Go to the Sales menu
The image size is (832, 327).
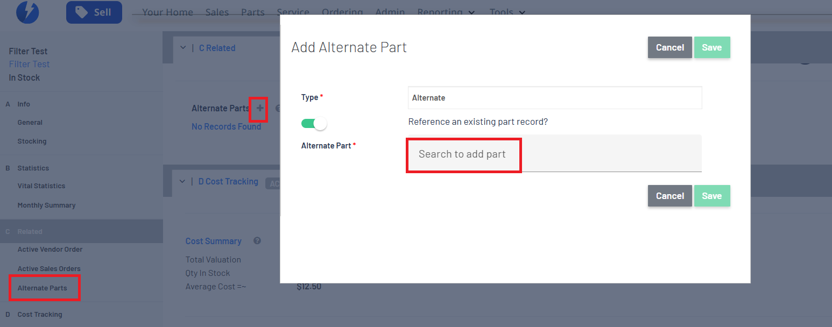click(217, 12)
